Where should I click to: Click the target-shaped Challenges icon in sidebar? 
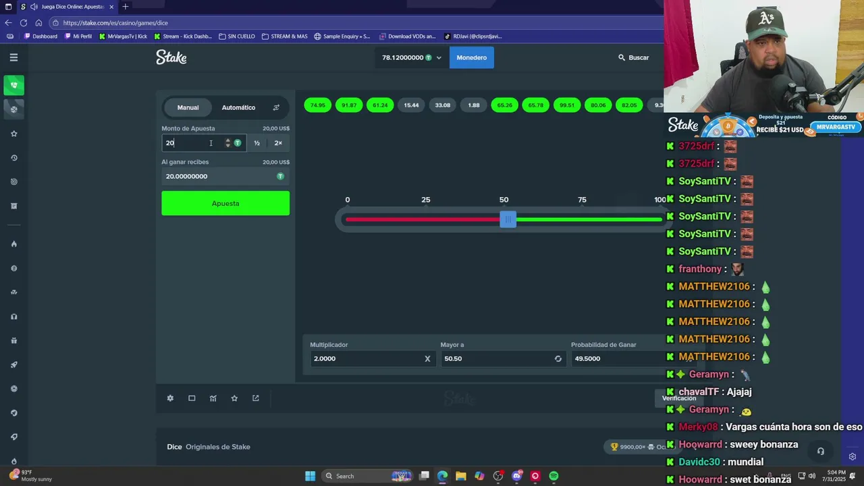13,182
